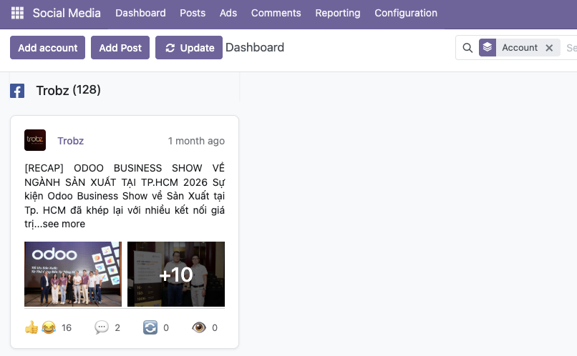Viewport: 577px width, 356px height.
Task: Open the Dashboard menu item
Action: [140, 13]
